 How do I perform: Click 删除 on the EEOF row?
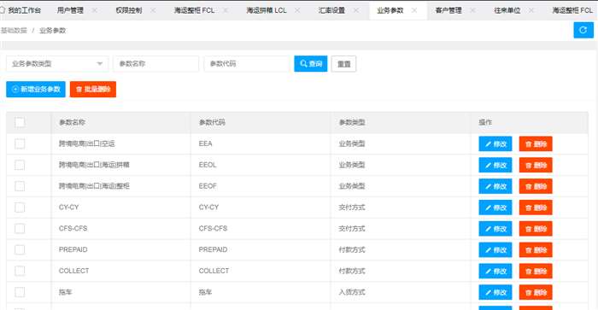click(536, 186)
